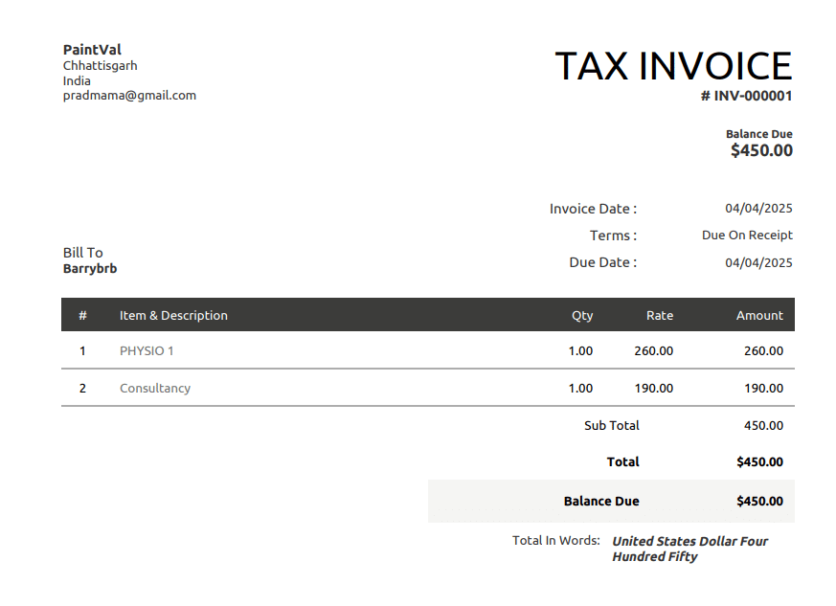Click the Sub Total row value 450.00
836x606 pixels.
click(763, 425)
